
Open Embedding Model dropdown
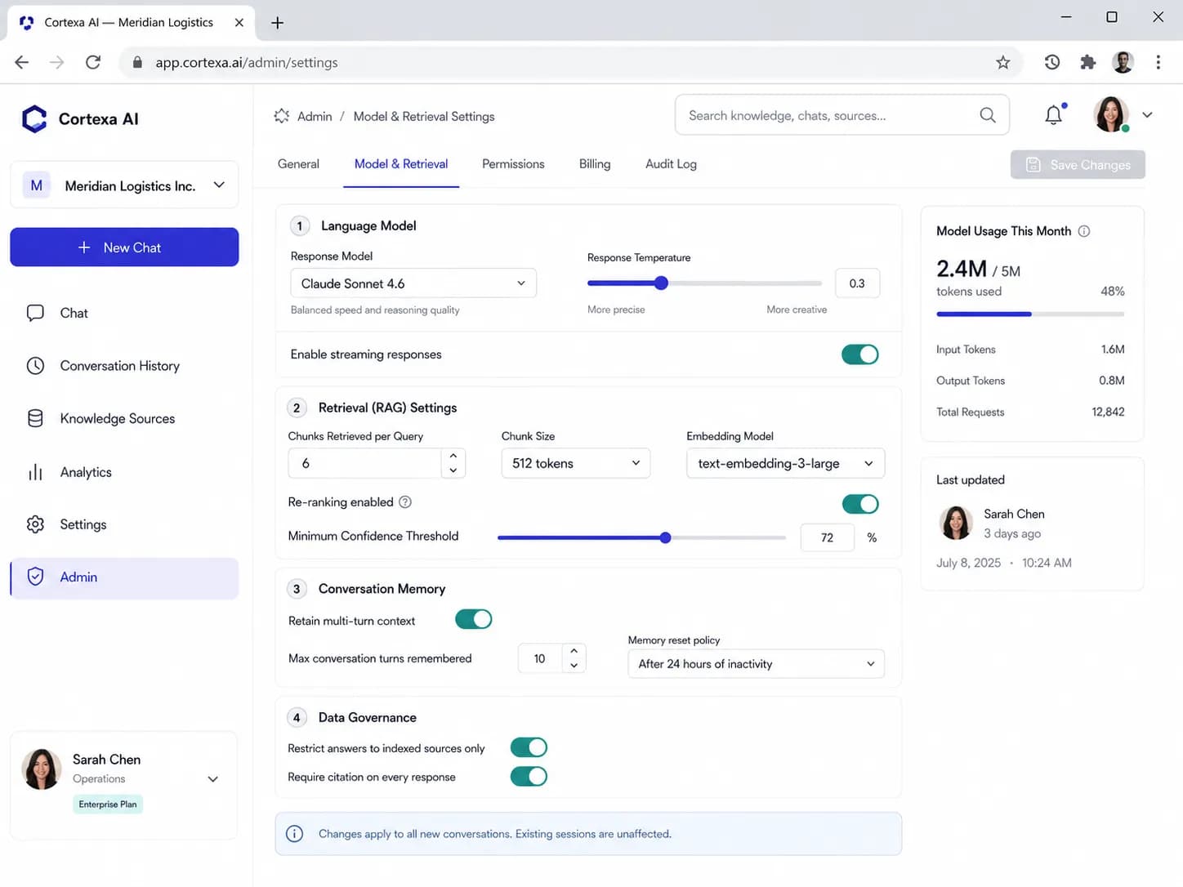point(785,463)
